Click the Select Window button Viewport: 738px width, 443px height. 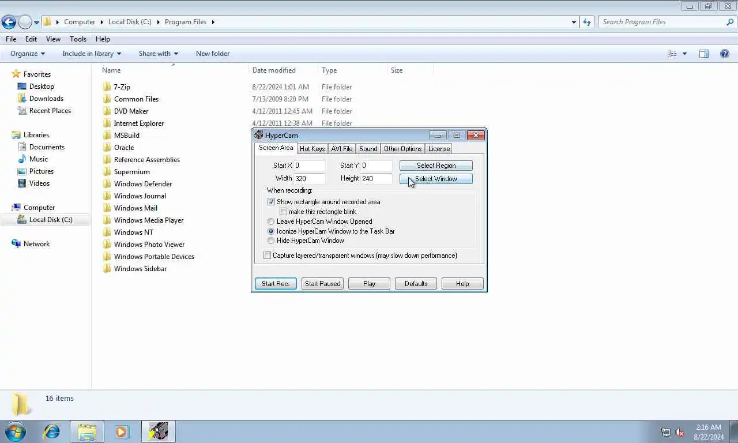(x=436, y=179)
